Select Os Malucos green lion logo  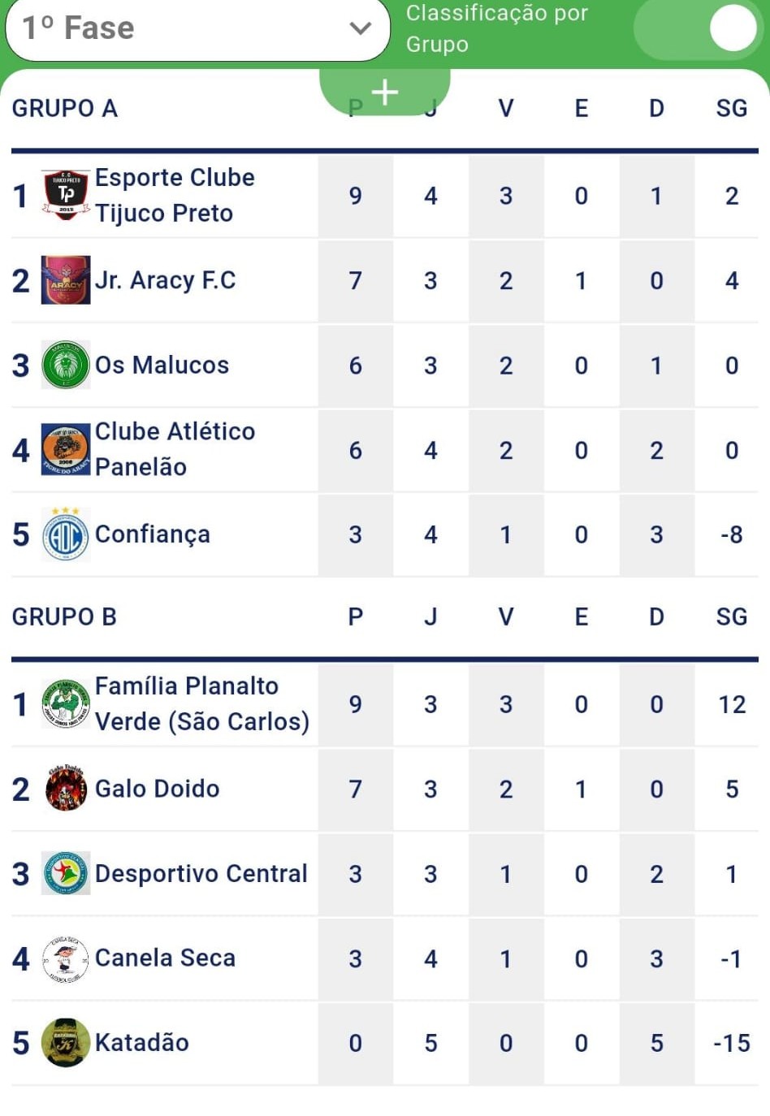point(66,365)
